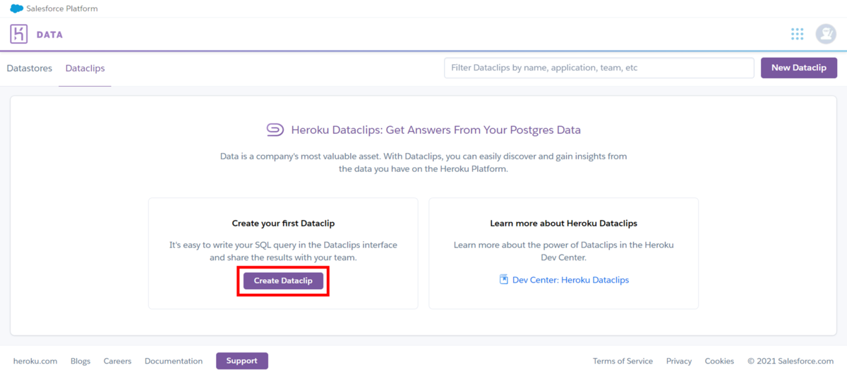Open the app switcher grid icon

pyautogui.click(x=798, y=34)
